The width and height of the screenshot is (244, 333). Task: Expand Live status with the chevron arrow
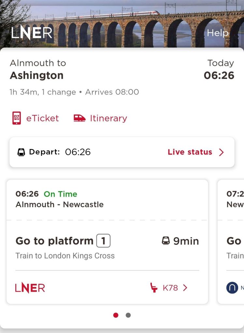pos(222,152)
